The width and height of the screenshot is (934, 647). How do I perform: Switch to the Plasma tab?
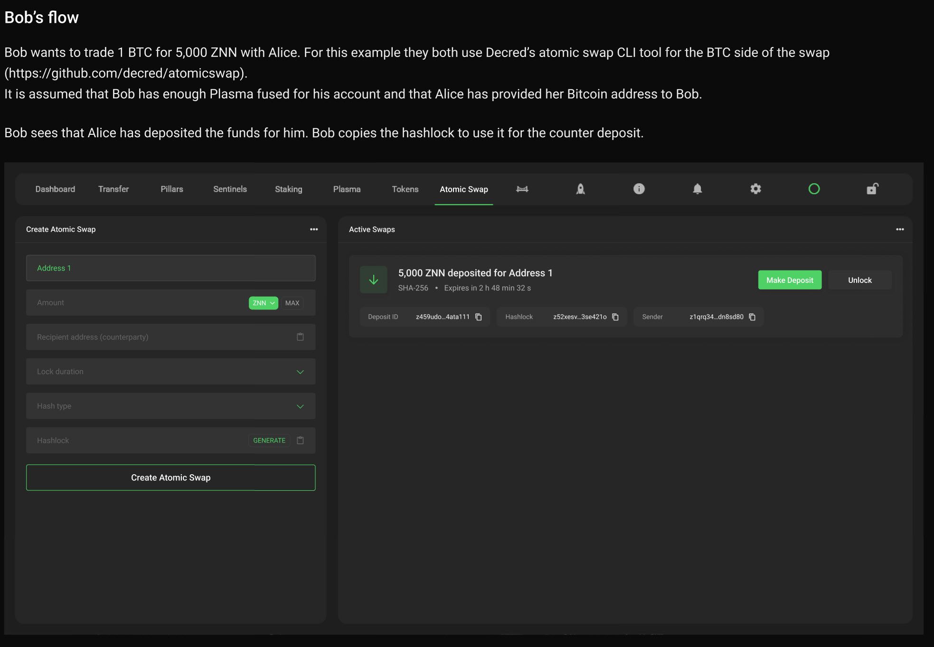(347, 189)
